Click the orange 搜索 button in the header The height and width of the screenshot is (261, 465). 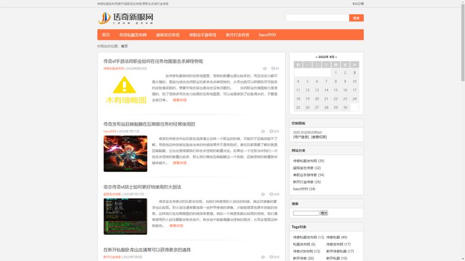[356, 18]
